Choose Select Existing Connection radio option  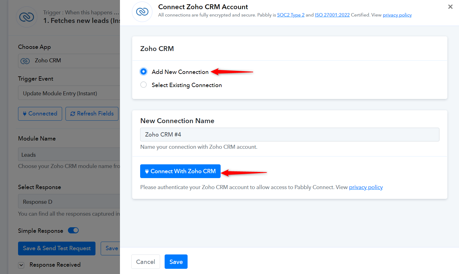(144, 85)
